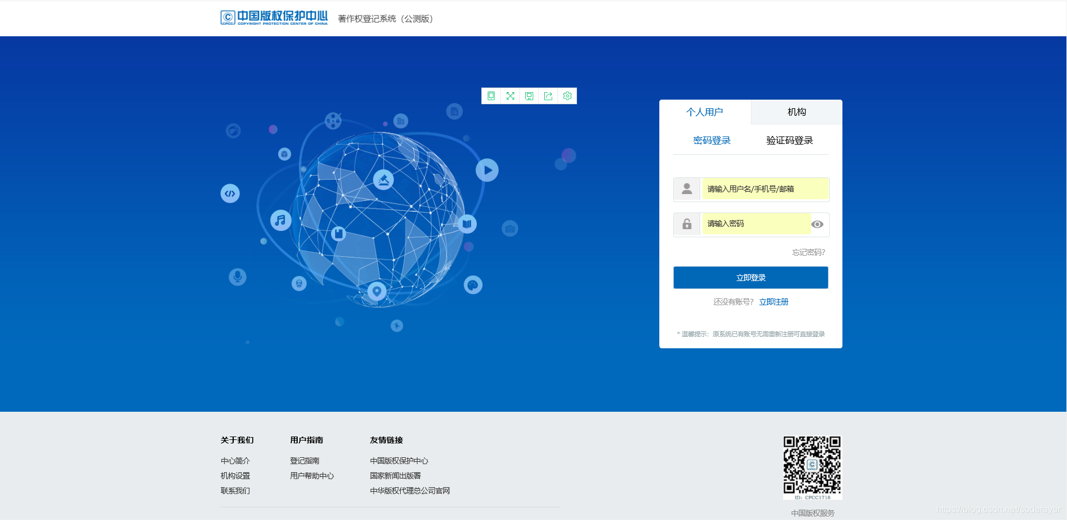This screenshot has width=1067, height=520.
Task: Click the floppy disk save icon
Action: (529, 96)
